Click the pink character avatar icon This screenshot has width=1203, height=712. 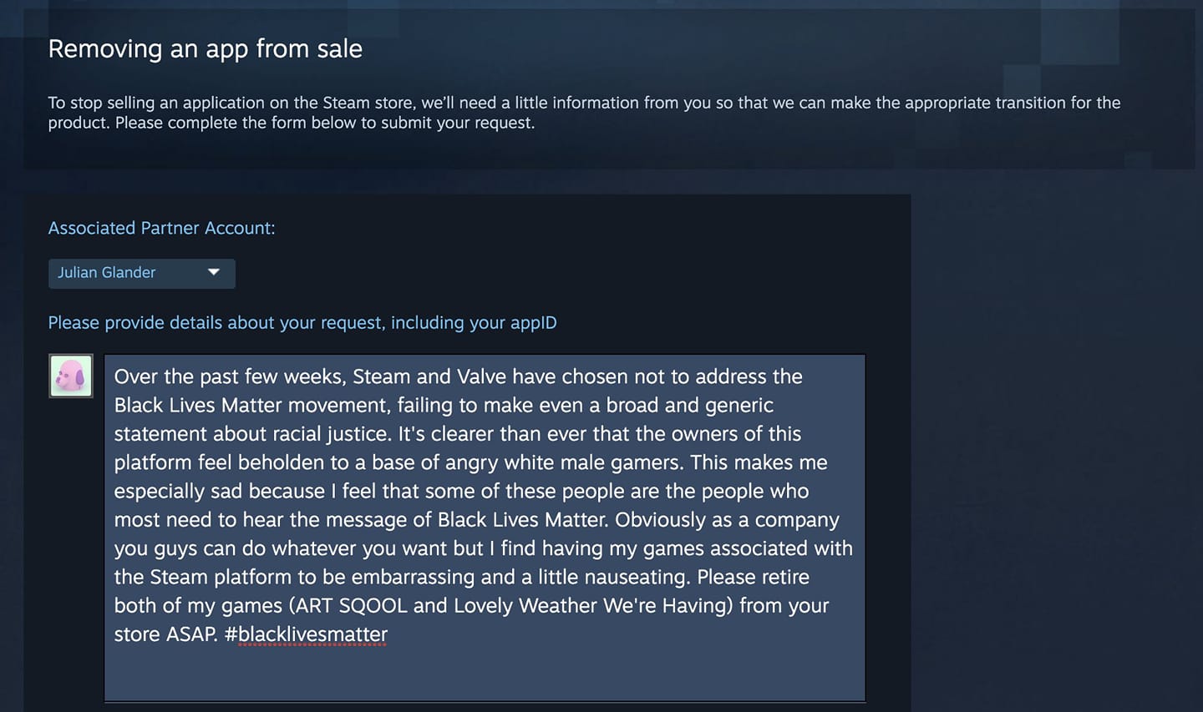(71, 376)
